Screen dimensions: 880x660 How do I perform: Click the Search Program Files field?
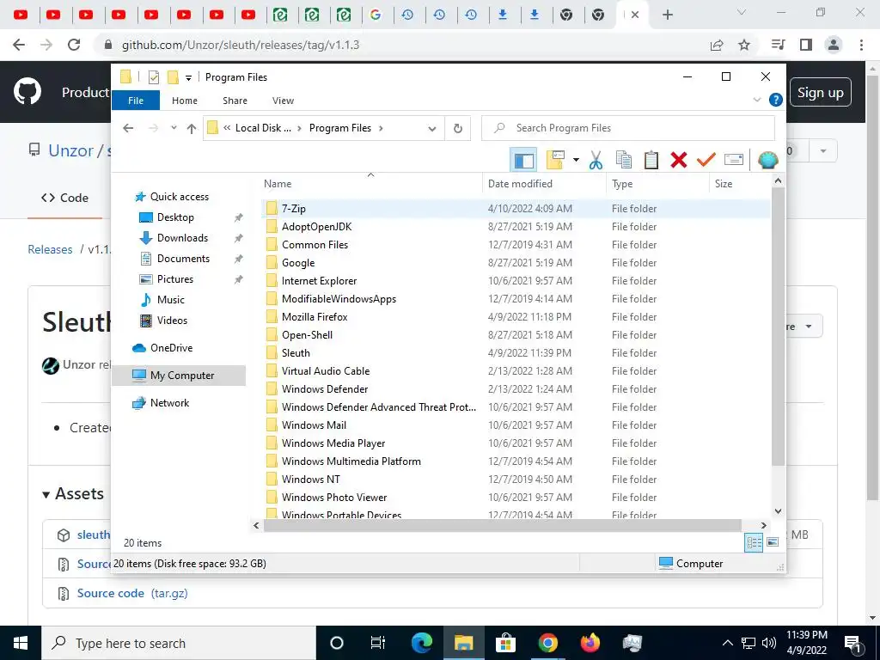(628, 128)
